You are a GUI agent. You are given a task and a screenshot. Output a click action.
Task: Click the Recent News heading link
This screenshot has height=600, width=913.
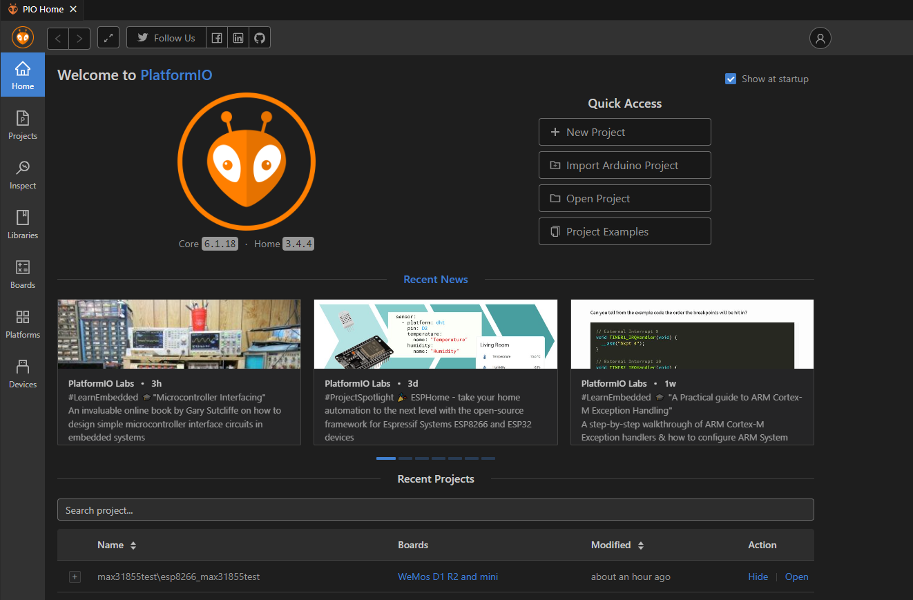pyautogui.click(x=435, y=279)
